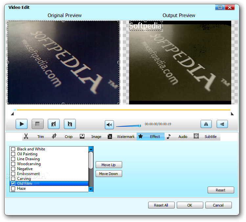
Task: Click Move Up button
Action: click(x=109, y=165)
